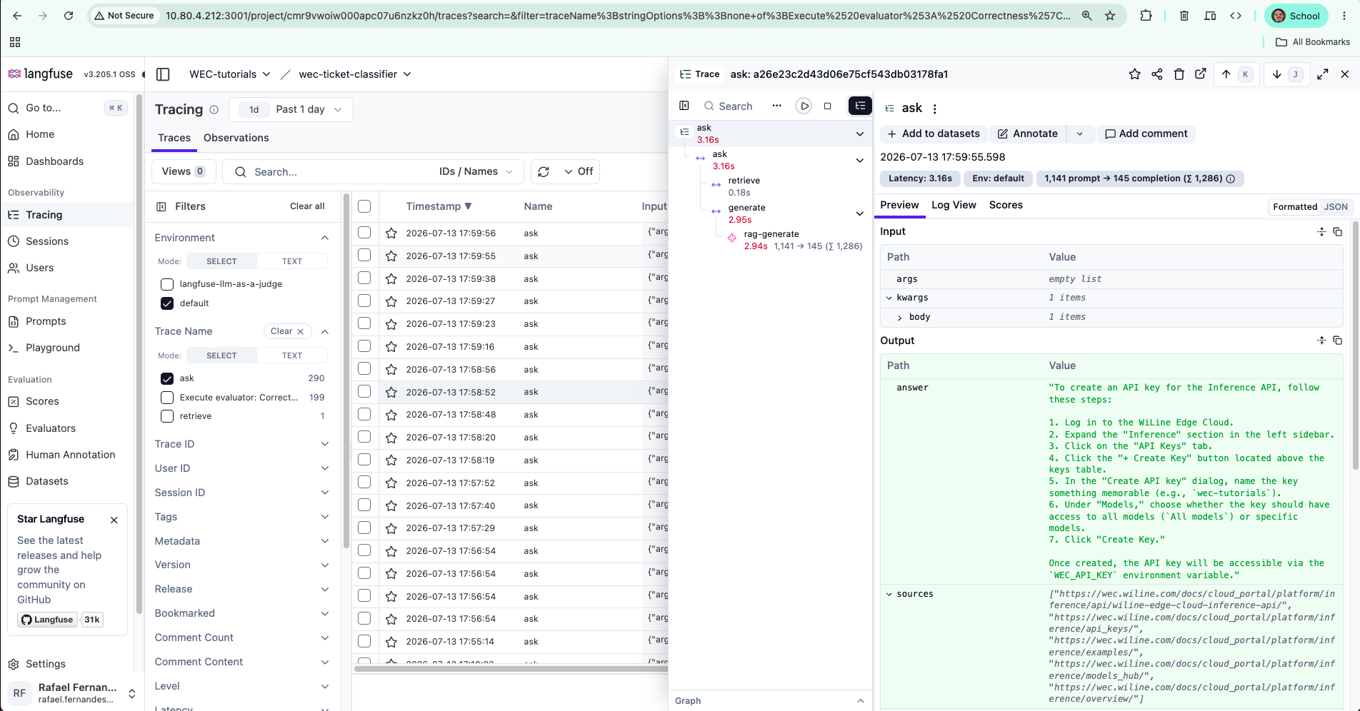This screenshot has width=1360, height=711.
Task: Check the Execute evaluator trace name filter
Action: [167, 398]
